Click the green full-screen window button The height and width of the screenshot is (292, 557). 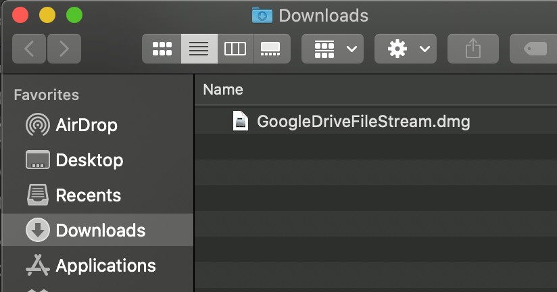74,15
